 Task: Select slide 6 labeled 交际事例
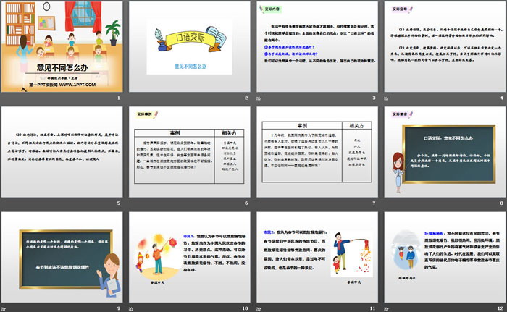point(190,152)
